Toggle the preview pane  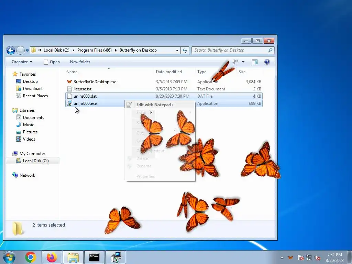pyautogui.click(x=255, y=62)
